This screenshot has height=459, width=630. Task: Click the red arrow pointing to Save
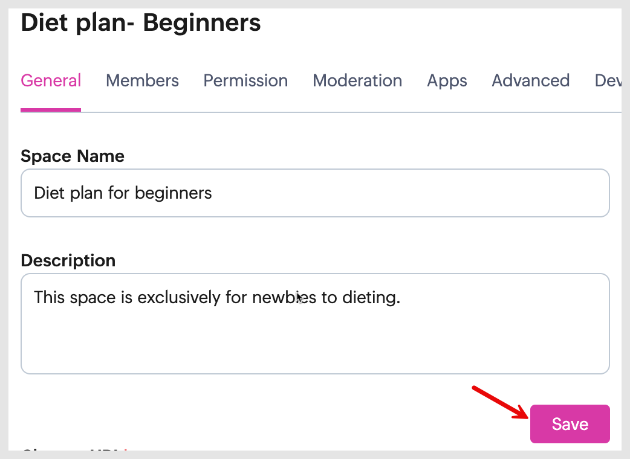click(499, 402)
